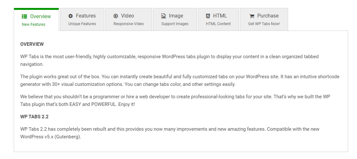The image size is (357, 159).
Task: Open the Image tab label
Action: click(x=176, y=16)
